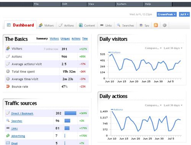Image resolution: width=191 pixels, height=145 pixels.
Task: Click the Searches tab magnifier icon
Action: coord(118,25)
